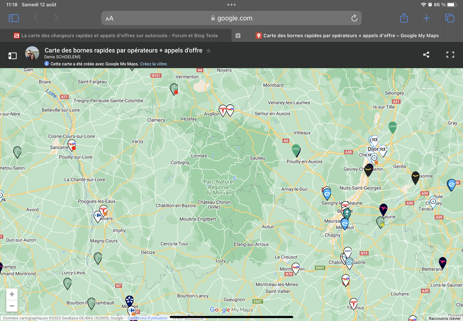Viewport: 463px width, 321px height.
Task: Select teal lightning marker at Beaune
Action: click(x=347, y=213)
